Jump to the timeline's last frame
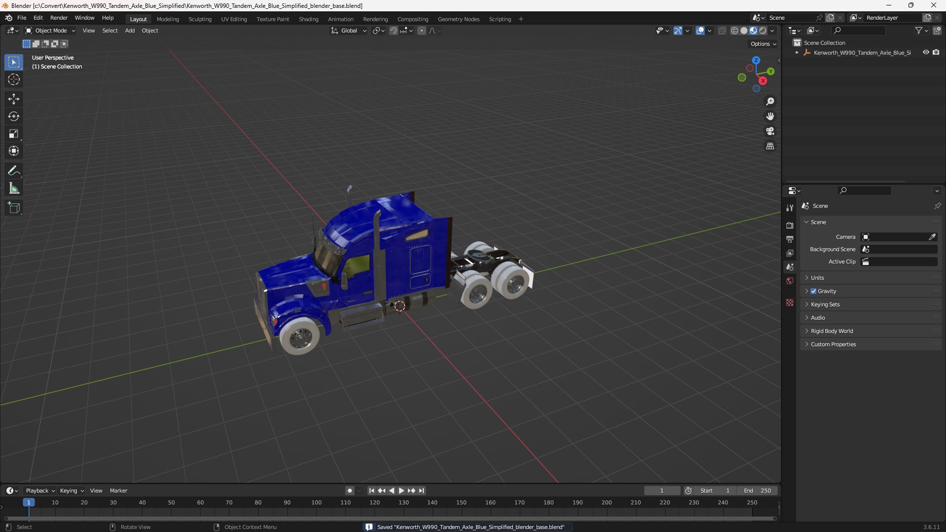This screenshot has height=532, width=946. tap(421, 491)
